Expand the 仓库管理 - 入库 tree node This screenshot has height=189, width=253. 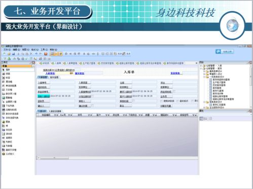pyautogui.click(x=201, y=66)
